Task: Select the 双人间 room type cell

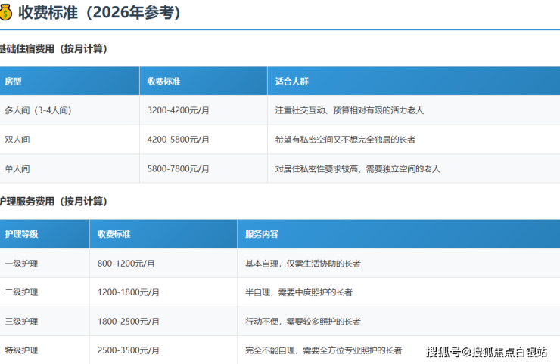Action: point(17,140)
